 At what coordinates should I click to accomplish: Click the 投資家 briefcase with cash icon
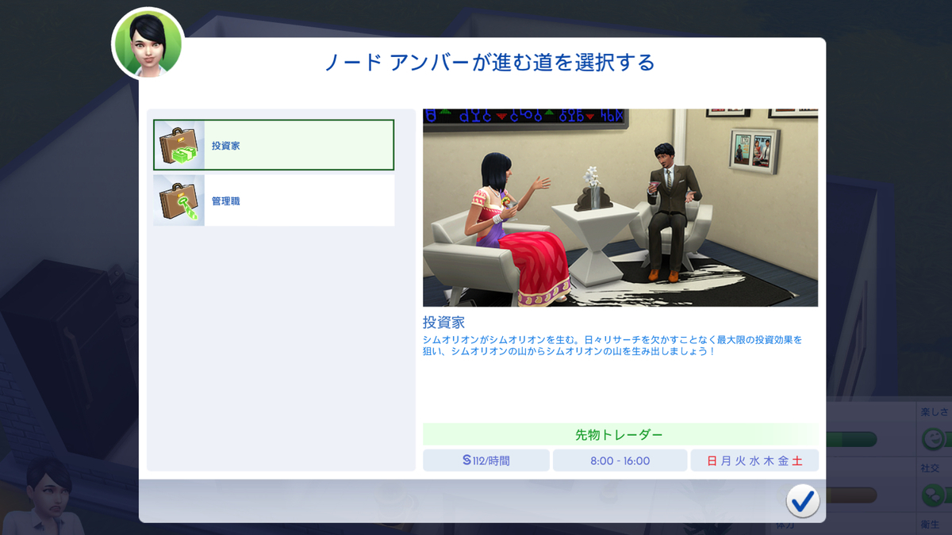tap(179, 145)
